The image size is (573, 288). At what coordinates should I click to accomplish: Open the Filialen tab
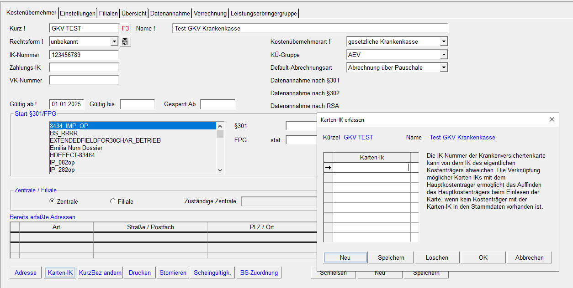108,13
